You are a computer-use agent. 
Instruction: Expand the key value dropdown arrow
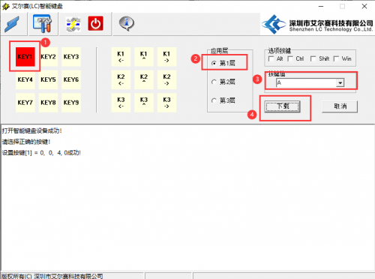point(340,82)
